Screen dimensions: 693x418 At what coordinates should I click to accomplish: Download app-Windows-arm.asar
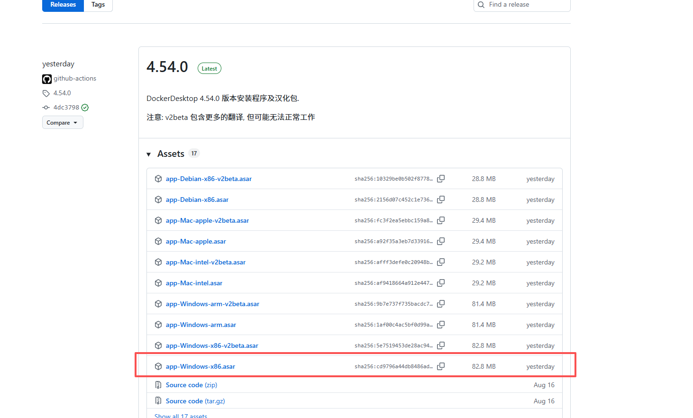pyautogui.click(x=201, y=325)
